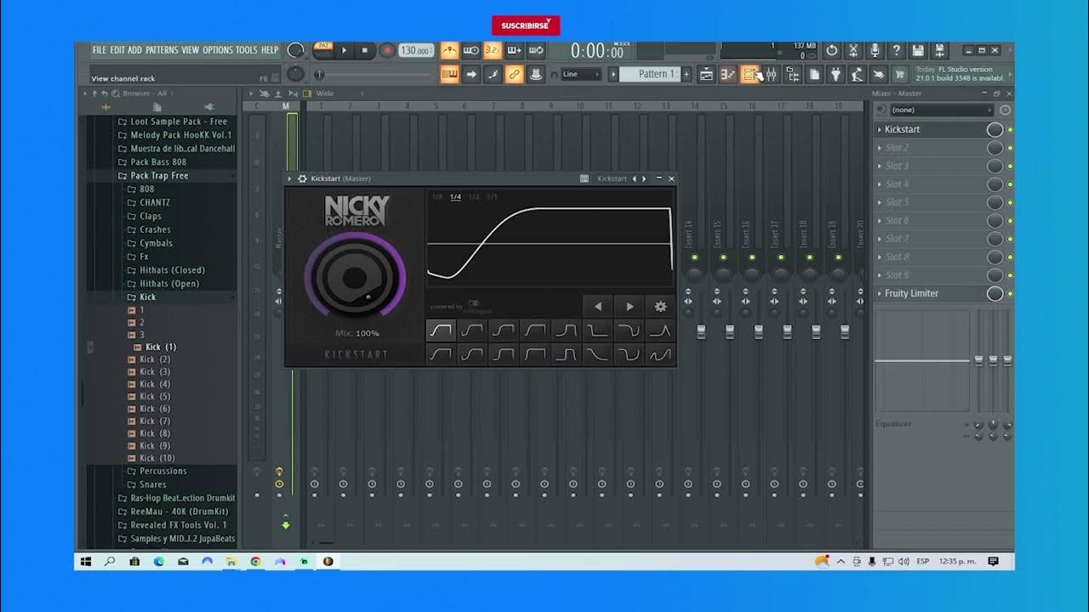1089x612 pixels.
Task: Open the Piano roll view icon
Action: coord(728,75)
